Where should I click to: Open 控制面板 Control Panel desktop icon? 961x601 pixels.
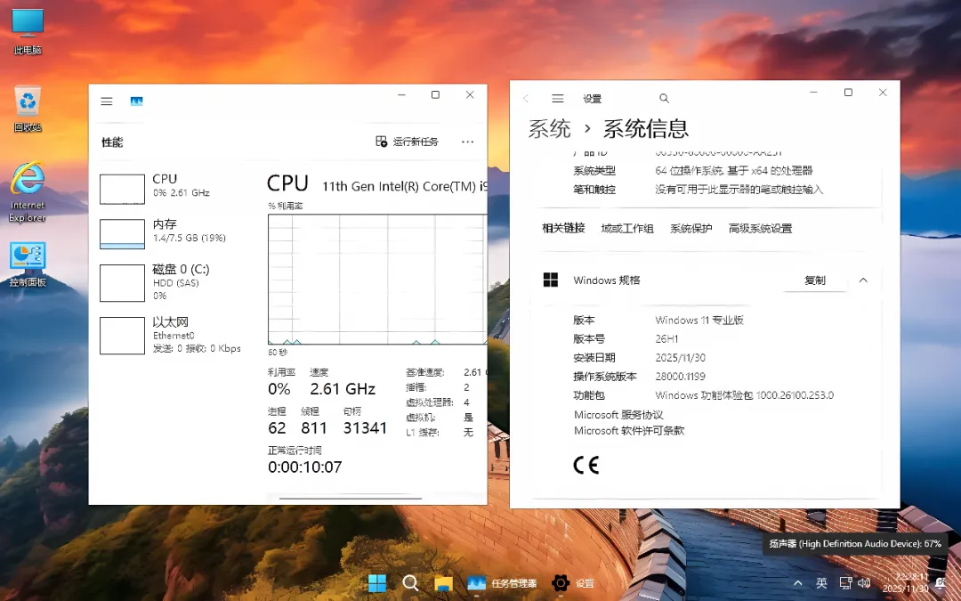point(28,265)
